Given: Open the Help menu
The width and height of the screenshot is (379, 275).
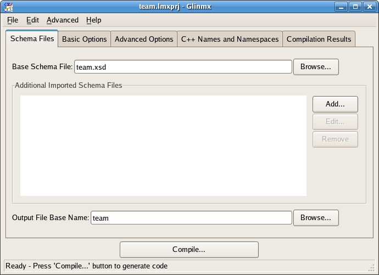Looking at the screenshot, I should point(94,20).
